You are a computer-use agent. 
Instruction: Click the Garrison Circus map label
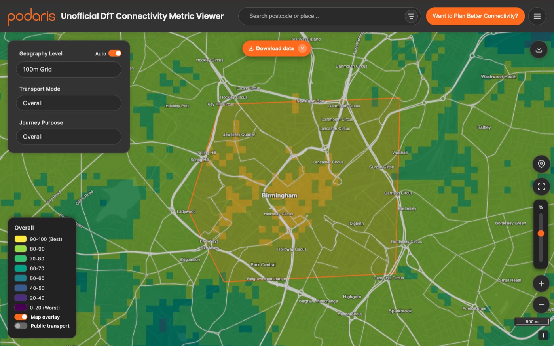click(398, 193)
